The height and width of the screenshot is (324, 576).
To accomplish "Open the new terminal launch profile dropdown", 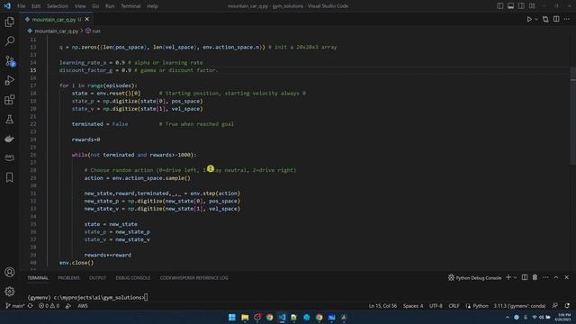I will click(515, 278).
